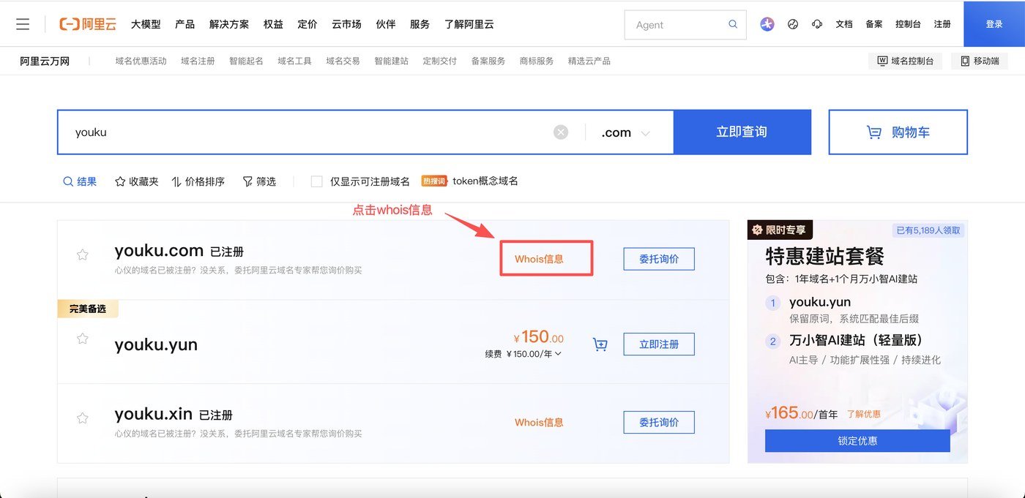Click the 注册 sign-up link

coord(942,24)
